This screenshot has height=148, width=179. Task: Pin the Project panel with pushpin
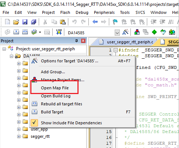[76, 41]
